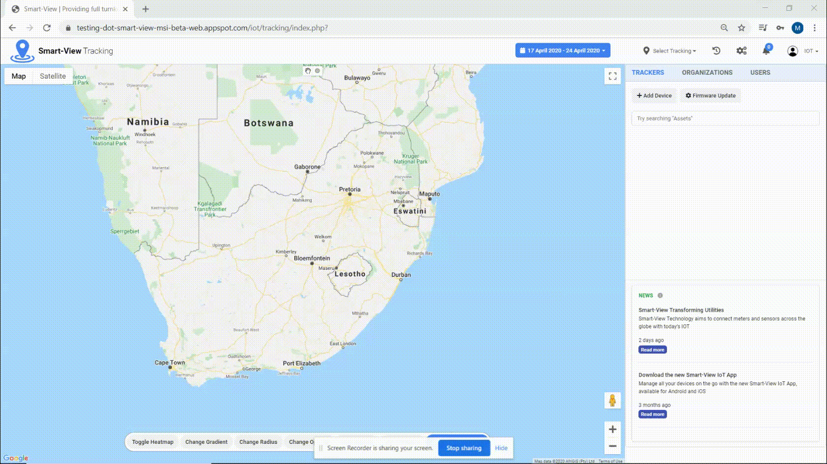
Task: Click the Bloemfontein label on map
Action: point(312,258)
